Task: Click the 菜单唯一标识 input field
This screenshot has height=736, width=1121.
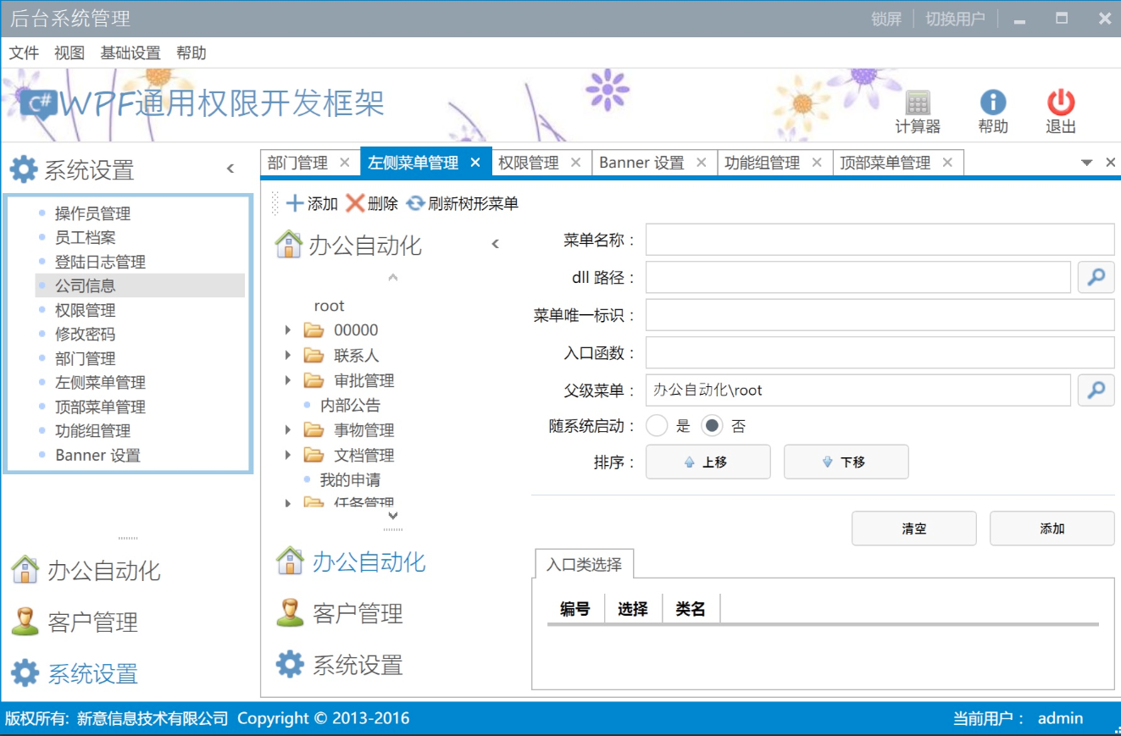Action: pyautogui.click(x=880, y=315)
